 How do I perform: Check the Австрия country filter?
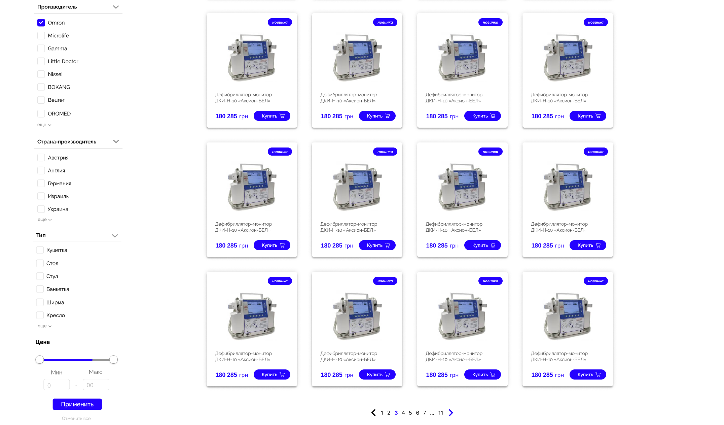tap(41, 158)
